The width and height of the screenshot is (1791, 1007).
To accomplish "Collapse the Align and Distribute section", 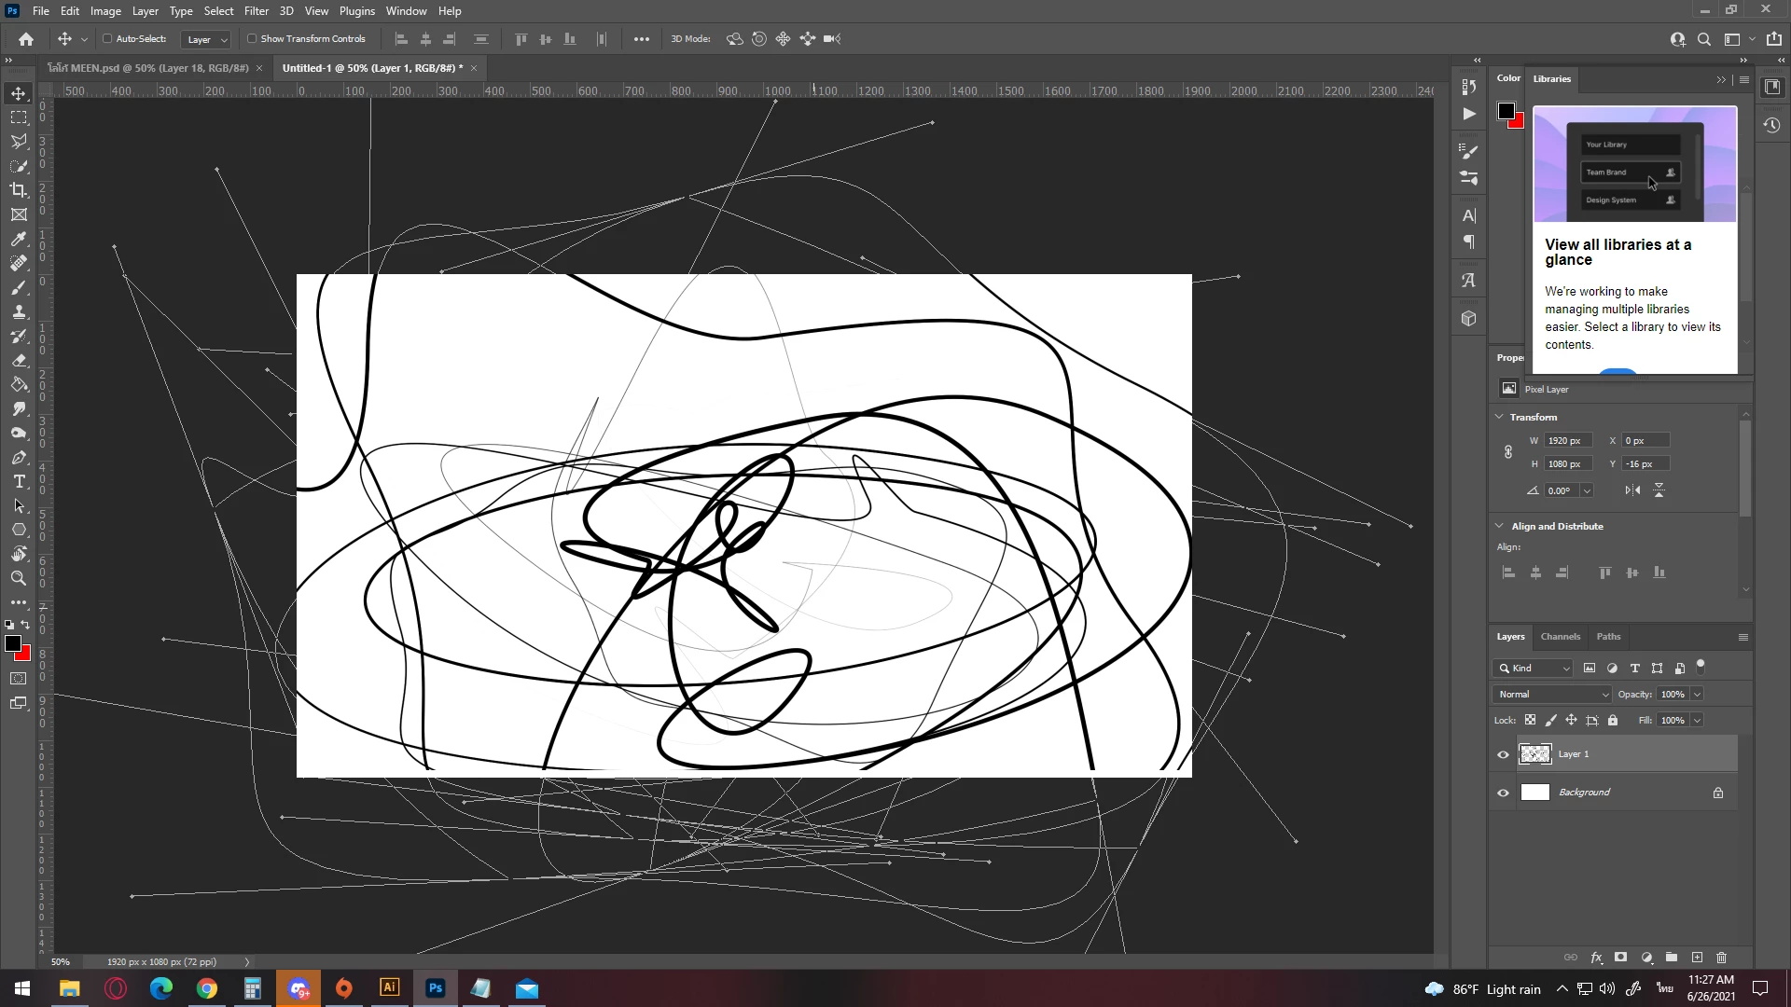I will [x=1499, y=526].
